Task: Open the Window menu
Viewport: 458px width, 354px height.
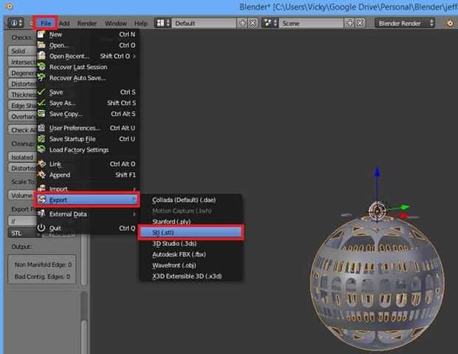Action: pyautogui.click(x=116, y=24)
